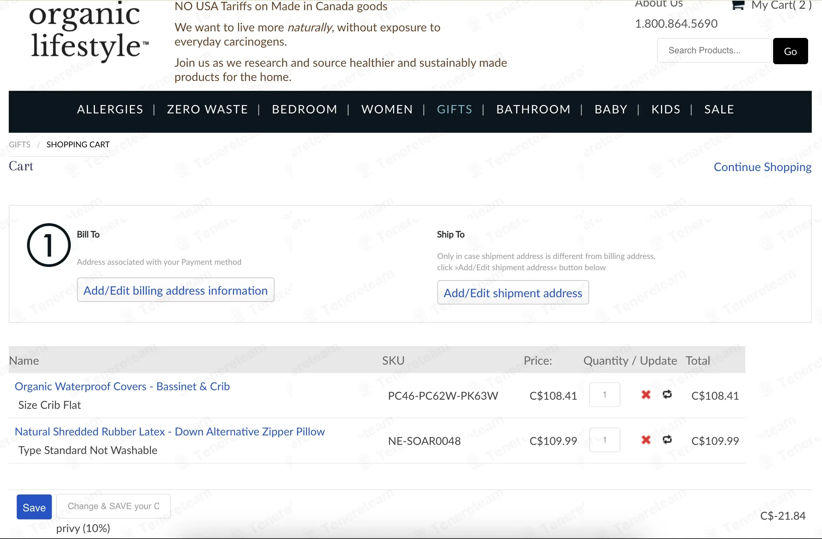
Task: Click phone number 1.800.864.5690
Action: (x=676, y=24)
